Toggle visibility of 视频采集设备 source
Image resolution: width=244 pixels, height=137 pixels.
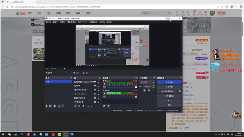coord(95,90)
